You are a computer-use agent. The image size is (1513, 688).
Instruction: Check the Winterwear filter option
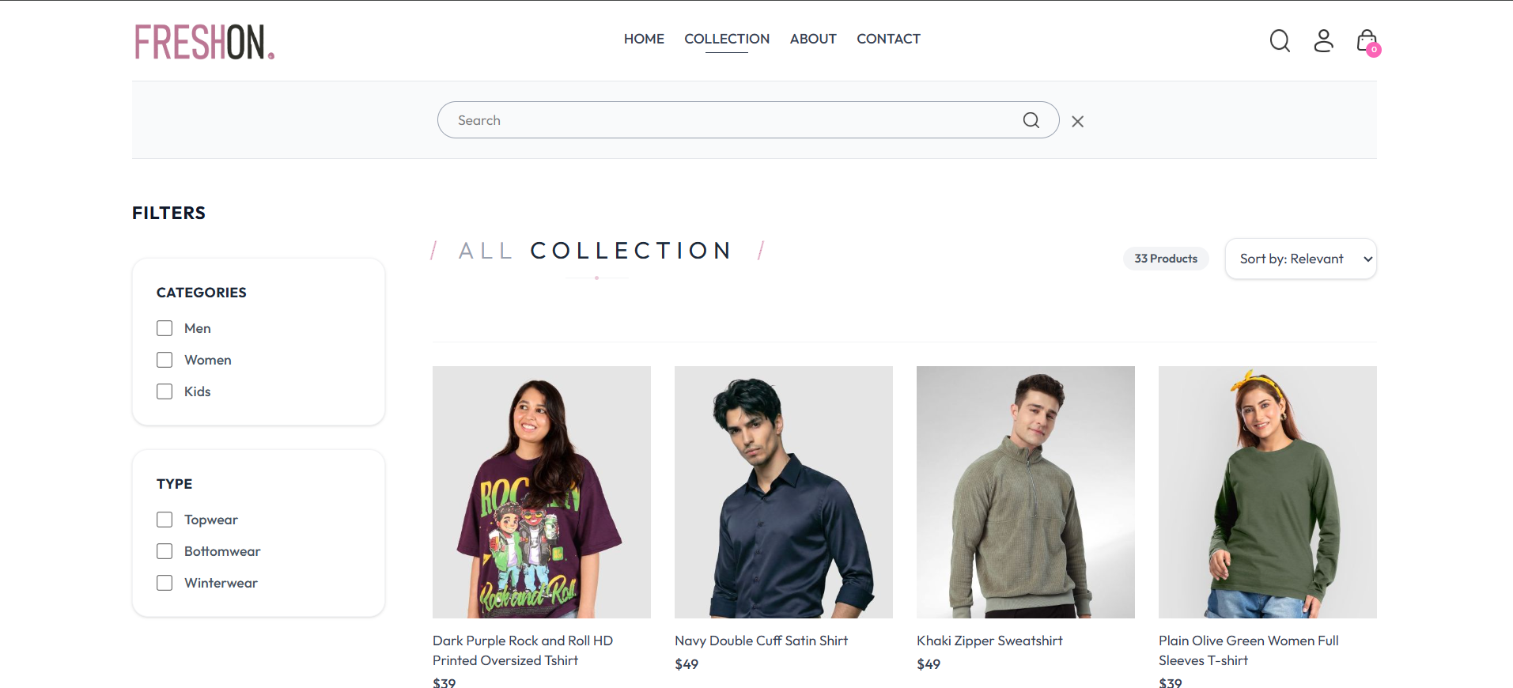pos(164,582)
